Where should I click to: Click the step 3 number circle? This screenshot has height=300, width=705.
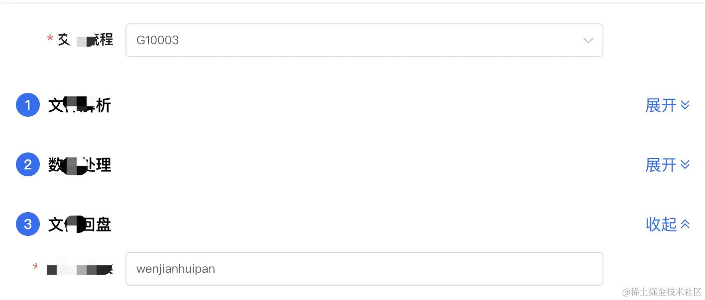coord(28,225)
